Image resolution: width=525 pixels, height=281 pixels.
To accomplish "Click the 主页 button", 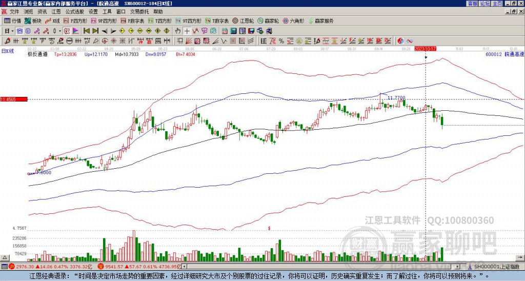I will tap(497, 4).
